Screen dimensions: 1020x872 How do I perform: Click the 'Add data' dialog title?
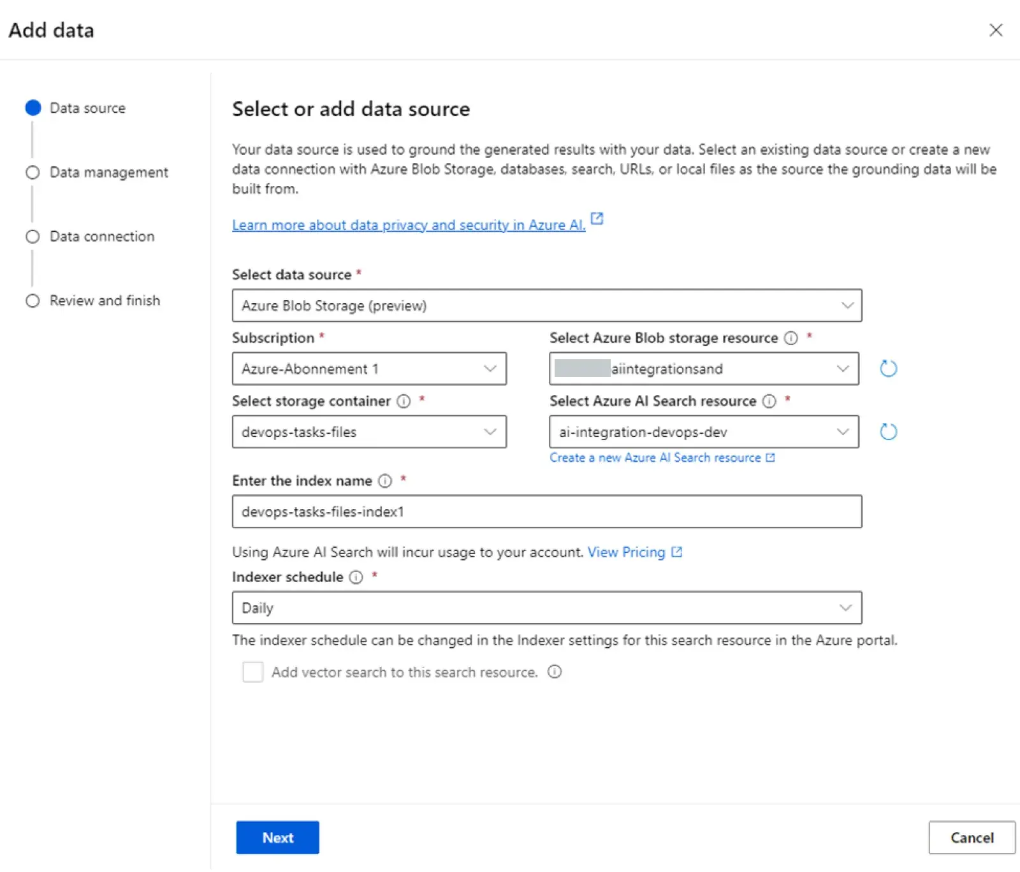[51, 31]
